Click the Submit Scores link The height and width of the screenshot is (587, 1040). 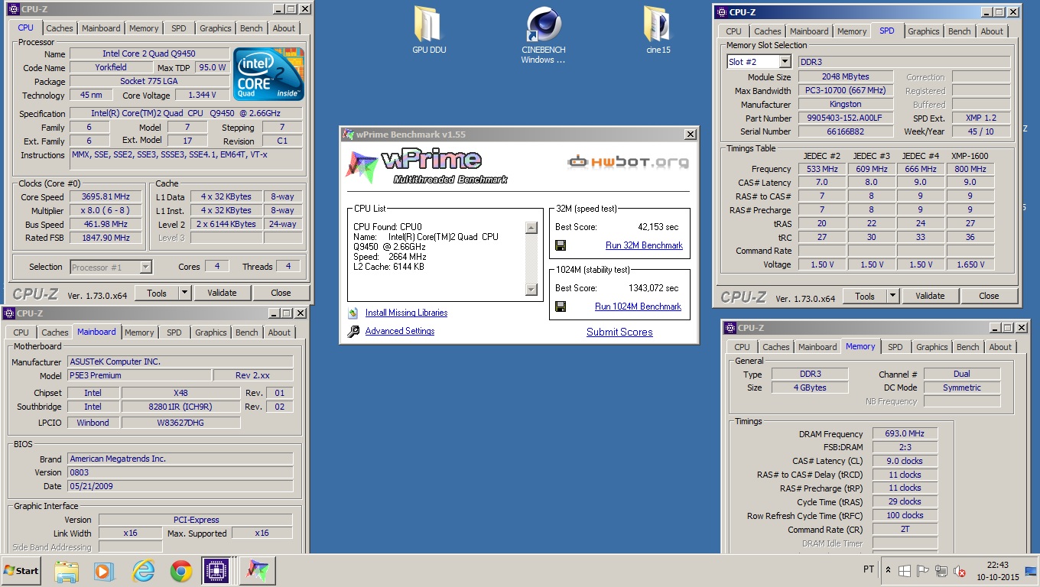619,332
